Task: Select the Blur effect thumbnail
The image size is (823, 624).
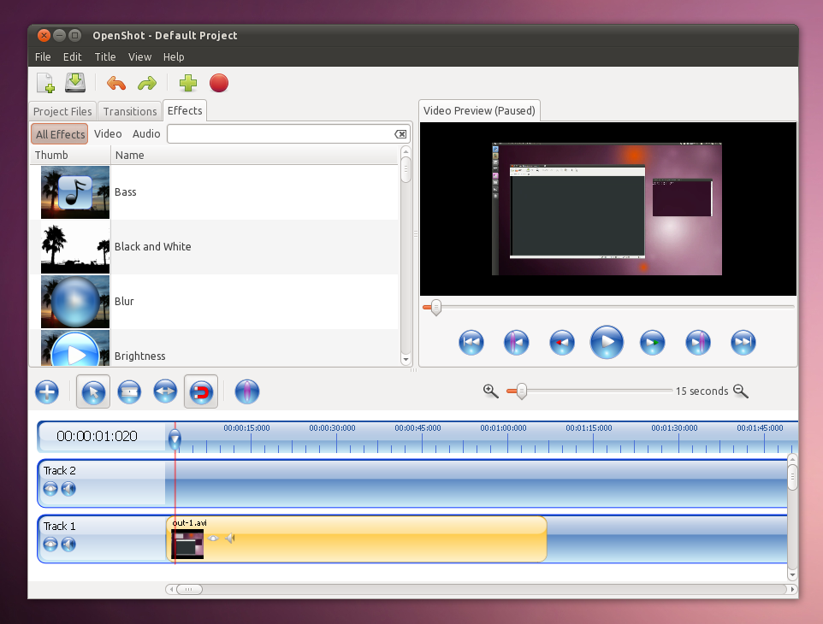Action: (75, 302)
